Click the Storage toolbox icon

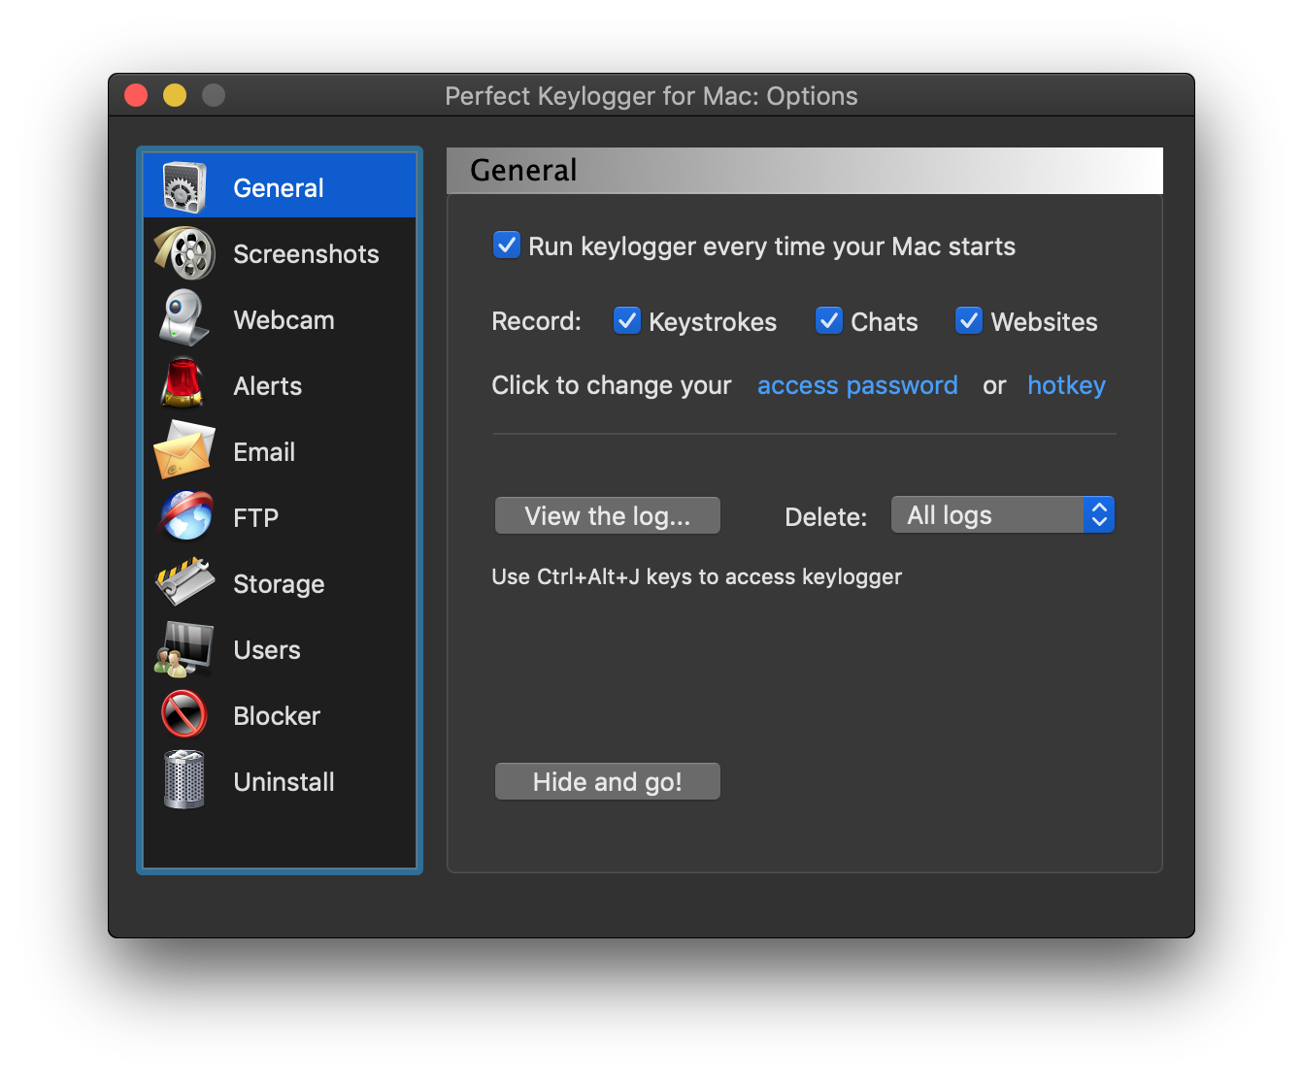click(184, 583)
